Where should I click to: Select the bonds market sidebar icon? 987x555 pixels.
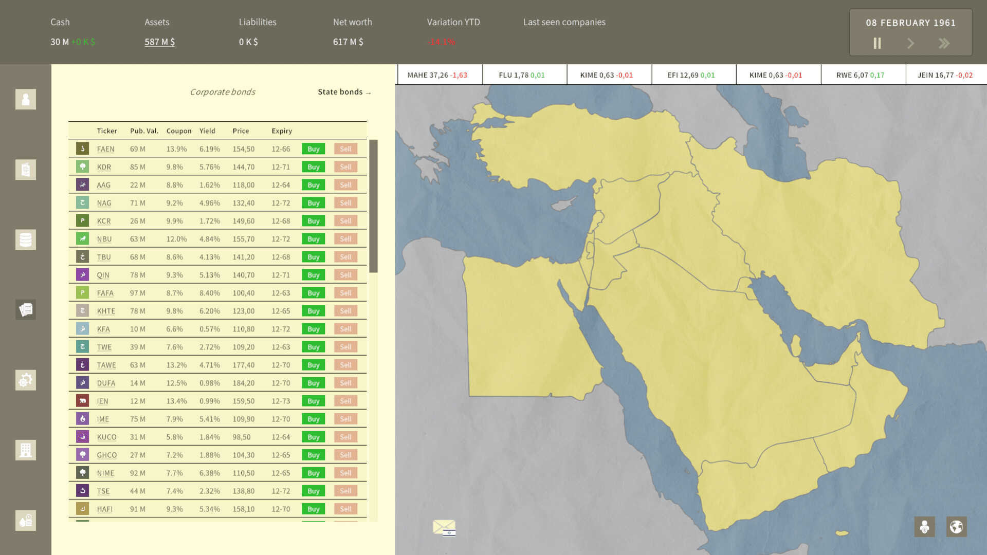[x=25, y=309]
